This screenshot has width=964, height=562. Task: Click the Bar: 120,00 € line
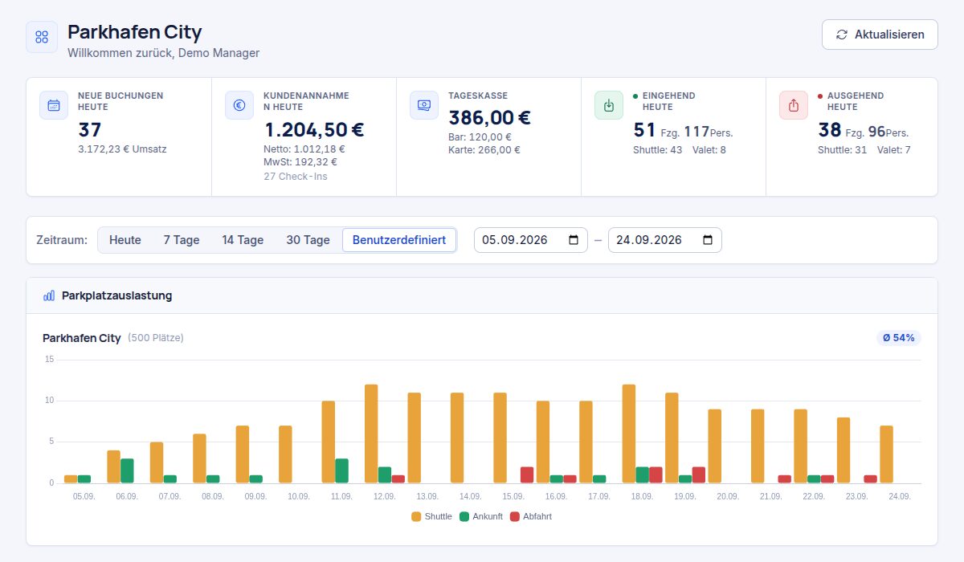pyautogui.click(x=480, y=137)
